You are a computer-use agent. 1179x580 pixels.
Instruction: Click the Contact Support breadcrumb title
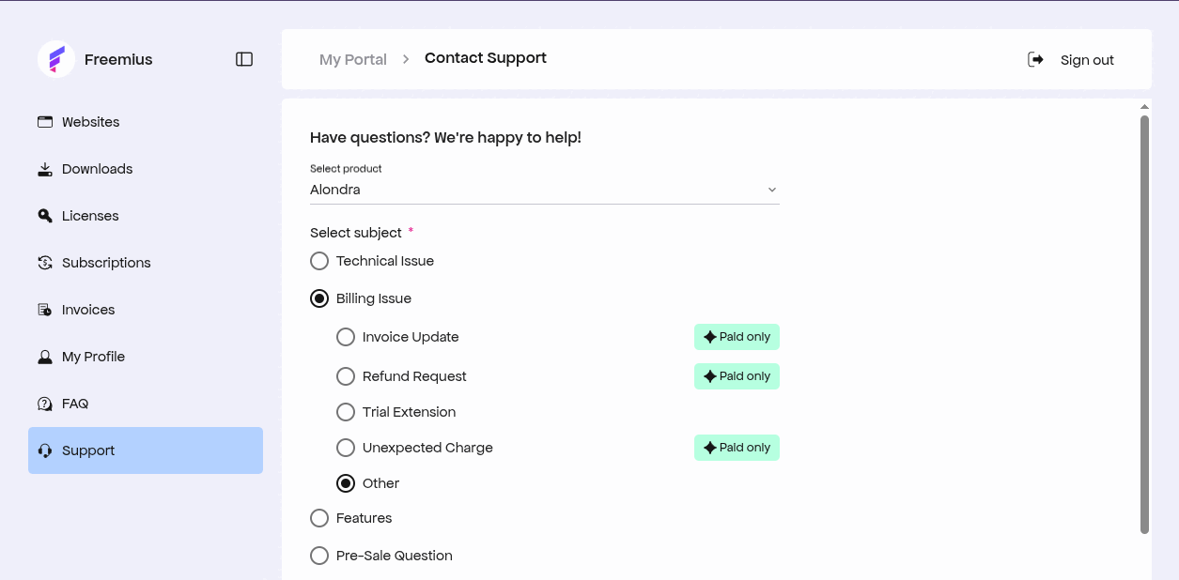point(486,58)
